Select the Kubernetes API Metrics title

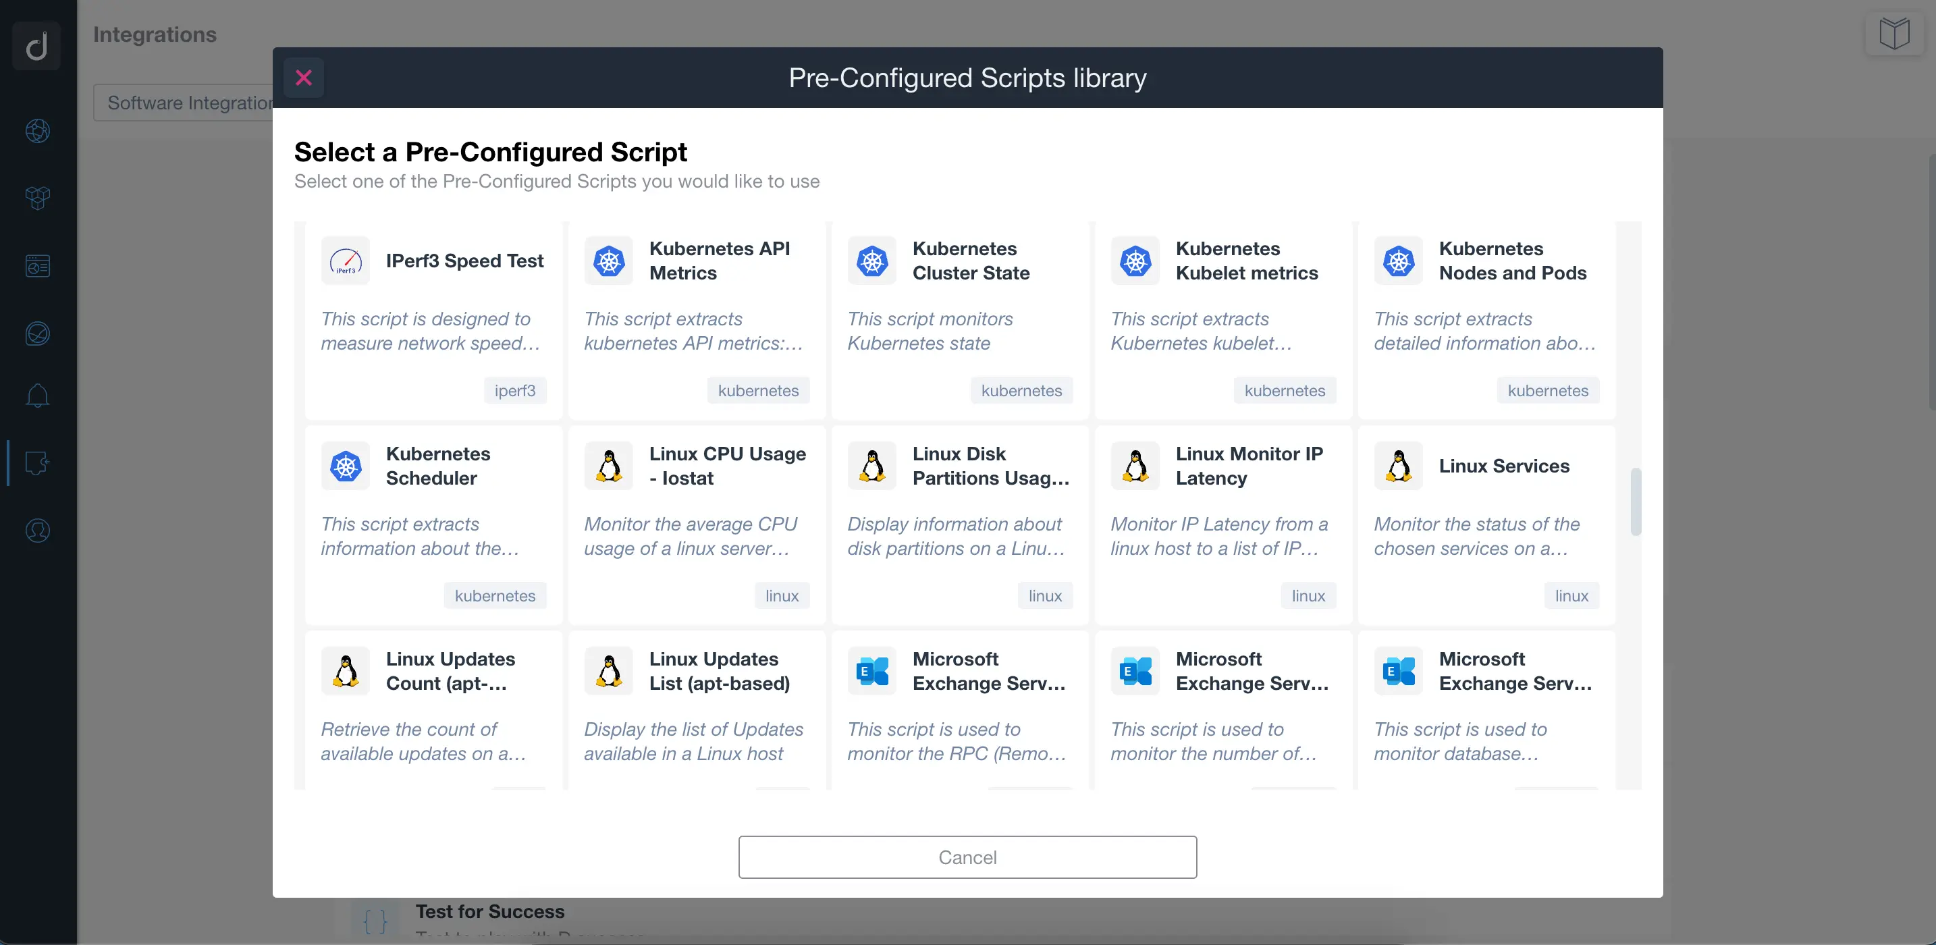(x=719, y=261)
